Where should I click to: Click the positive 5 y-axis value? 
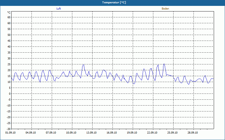(x=10, y=88)
